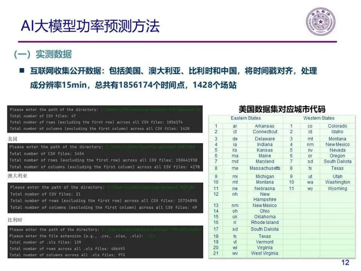The height and width of the screenshot is (271, 361).
Task: Click terminal line "Total number of CSV files: 21"
Action: click(45, 194)
